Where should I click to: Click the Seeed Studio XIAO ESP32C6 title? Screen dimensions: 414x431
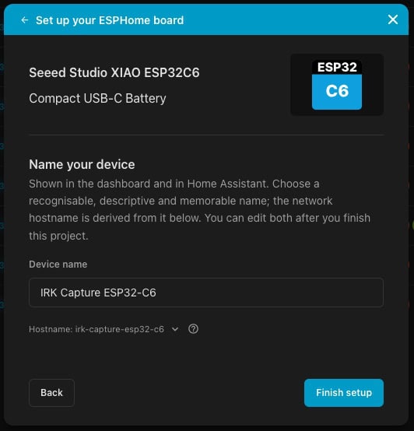coord(114,72)
